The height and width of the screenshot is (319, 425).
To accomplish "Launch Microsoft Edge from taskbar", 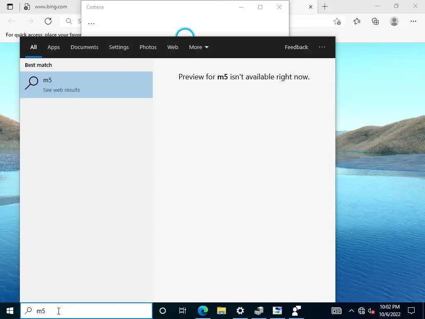I will (203, 311).
